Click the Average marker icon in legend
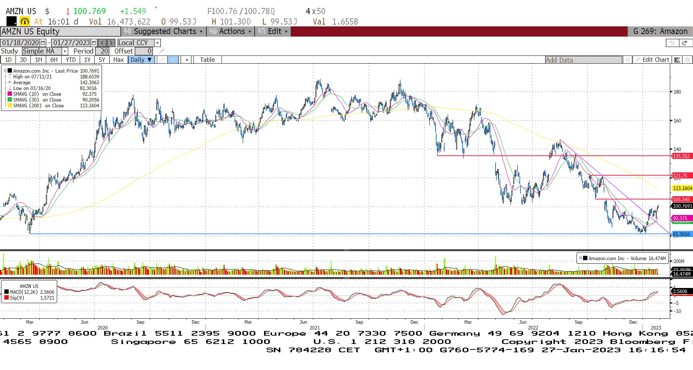693x370 pixels. coord(10,82)
